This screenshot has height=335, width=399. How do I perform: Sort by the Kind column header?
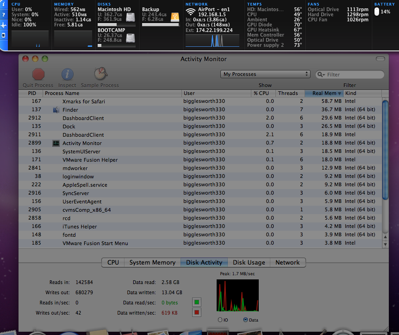pyautogui.click(x=362, y=93)
